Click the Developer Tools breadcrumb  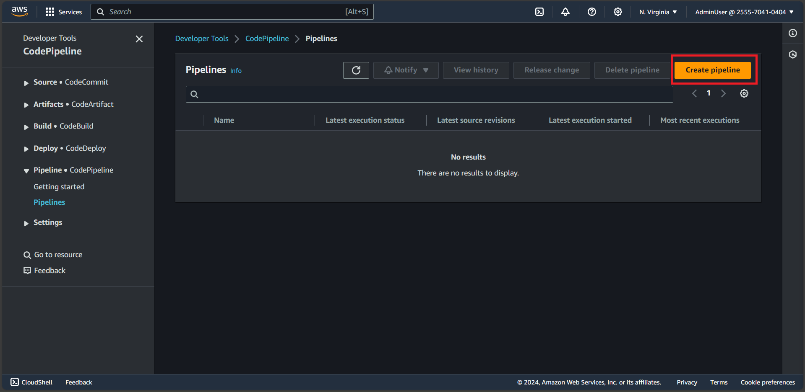(x=202, y=39)
